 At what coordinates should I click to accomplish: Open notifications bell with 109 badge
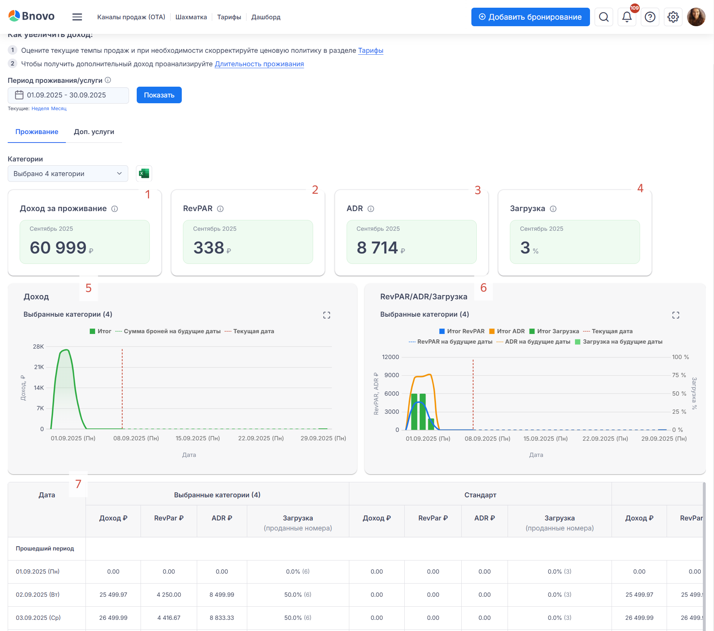tap(627, 17)
